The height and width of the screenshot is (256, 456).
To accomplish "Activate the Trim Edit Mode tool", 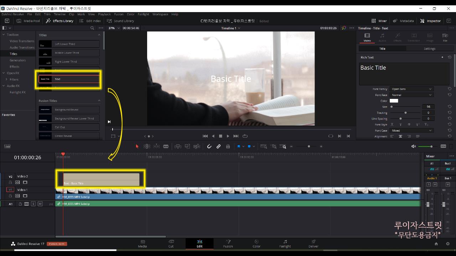I will tap(147, 146).
